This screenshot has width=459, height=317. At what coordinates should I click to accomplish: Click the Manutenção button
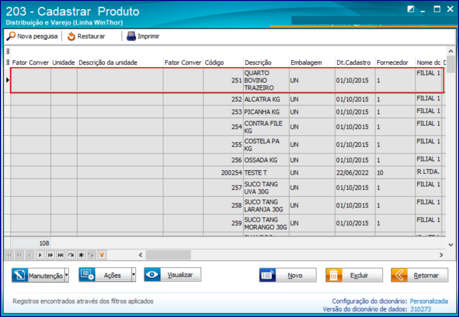38,275
